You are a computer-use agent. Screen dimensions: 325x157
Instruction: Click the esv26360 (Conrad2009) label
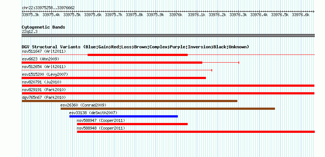pos(83,105)
